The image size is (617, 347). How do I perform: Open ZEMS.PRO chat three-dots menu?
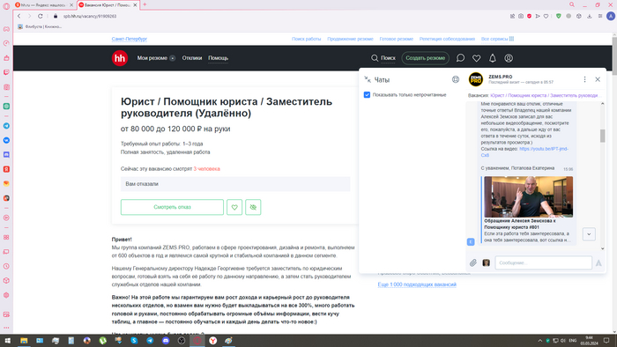click(584, 79)
